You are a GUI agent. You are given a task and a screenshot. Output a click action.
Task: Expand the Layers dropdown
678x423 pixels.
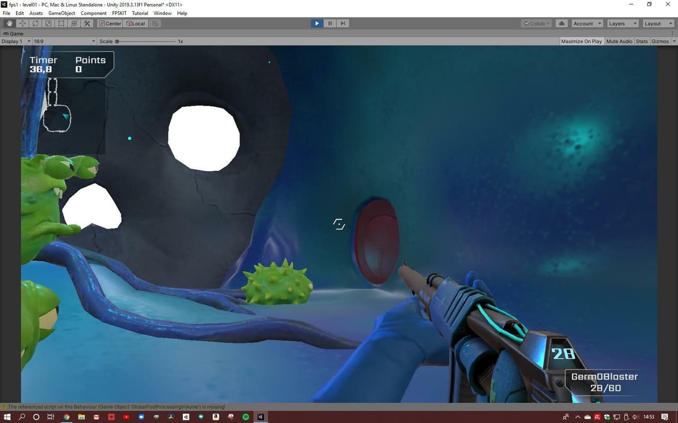tap(622, 23)
